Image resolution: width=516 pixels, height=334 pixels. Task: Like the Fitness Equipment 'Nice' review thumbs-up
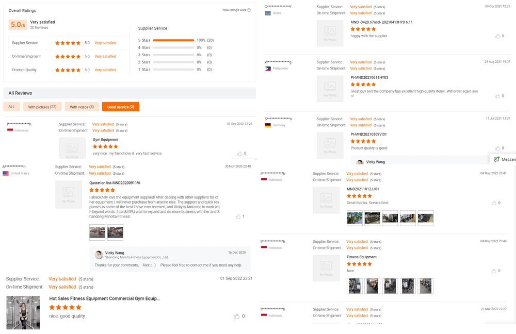pyautogui.click(x=494, y=271)
